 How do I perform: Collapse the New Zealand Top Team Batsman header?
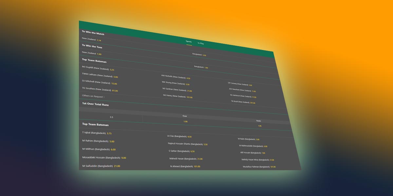click(94, 60)
